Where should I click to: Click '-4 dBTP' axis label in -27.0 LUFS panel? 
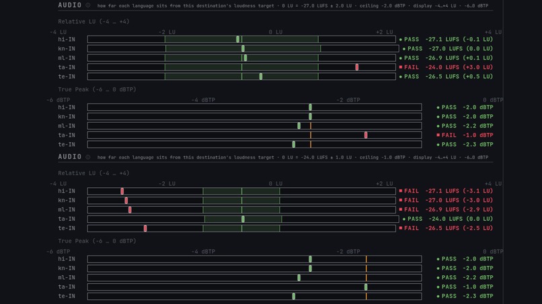(203, 100)
